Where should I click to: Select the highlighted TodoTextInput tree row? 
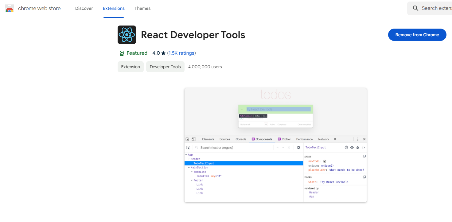(244, 163)
